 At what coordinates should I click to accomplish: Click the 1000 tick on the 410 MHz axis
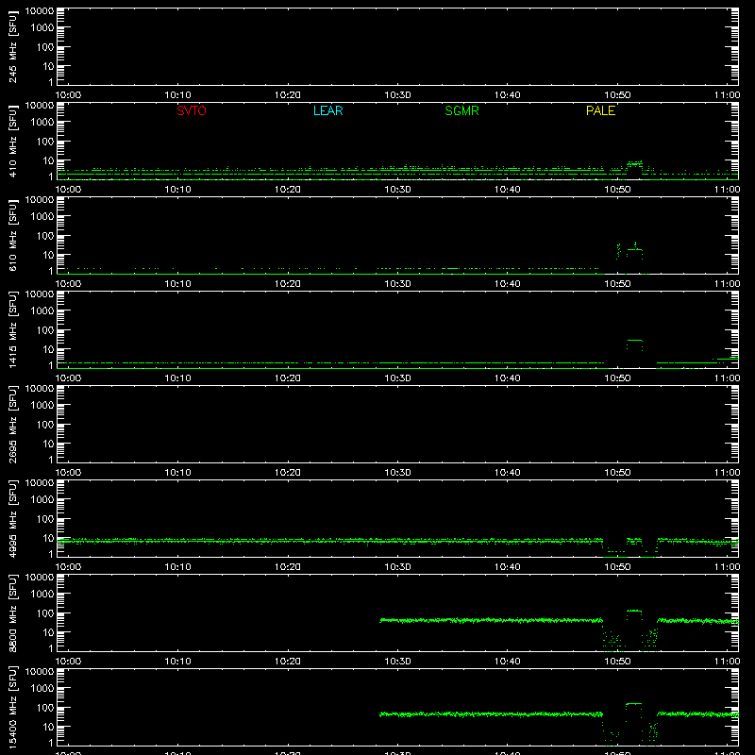click(x=42, y=123)
